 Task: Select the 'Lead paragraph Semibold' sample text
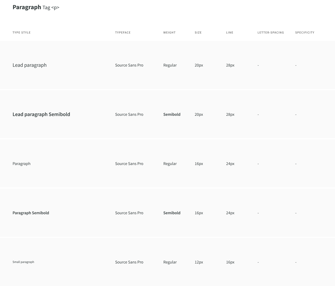pyautogui.click(x=41, y=114)
